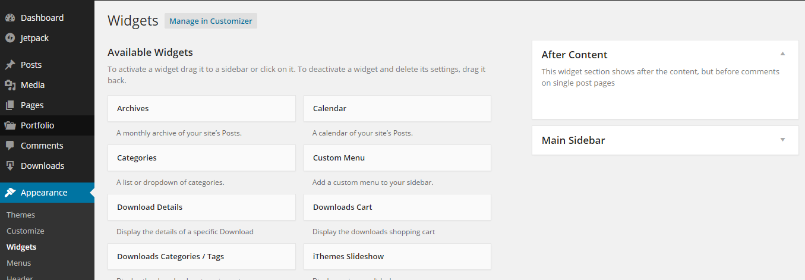Click the Portfolio folder icon
Image resolution: width=805 pixels, height=280 pixels.
point(10,125)
